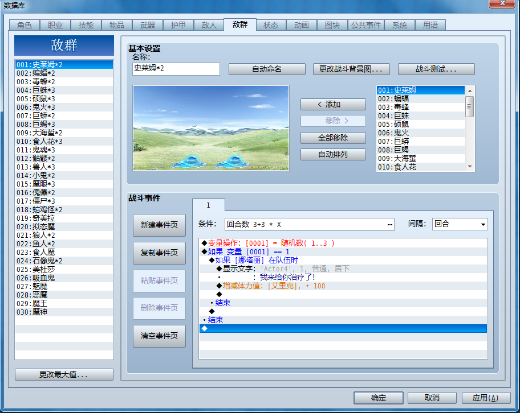
Task: Select the 增减体力值 event command line
Action: click(343, 286)
